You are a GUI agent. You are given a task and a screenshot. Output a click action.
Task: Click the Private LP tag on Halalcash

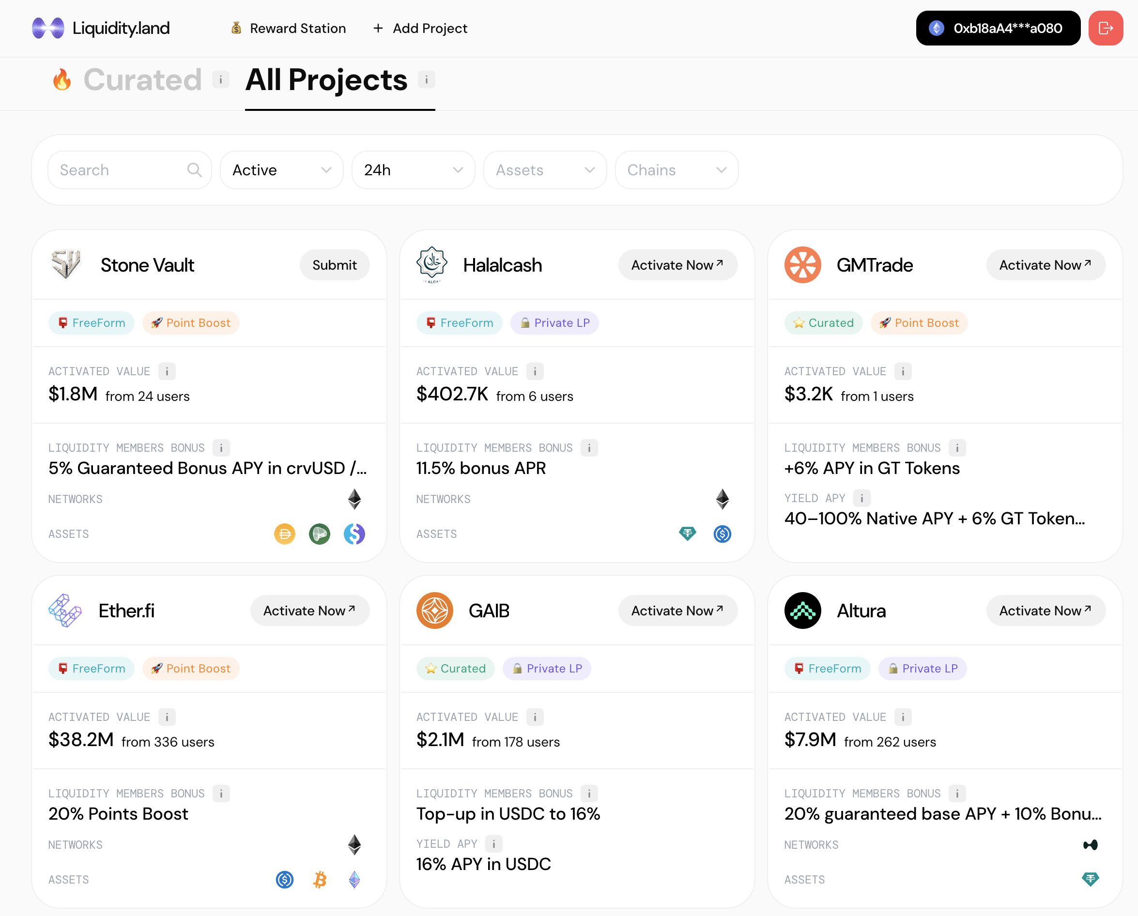(554, 323)
